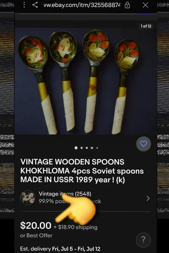Screen dimensions: 169x253
Task: Expand seller details chevron arrow
Action: coord(148,198)
